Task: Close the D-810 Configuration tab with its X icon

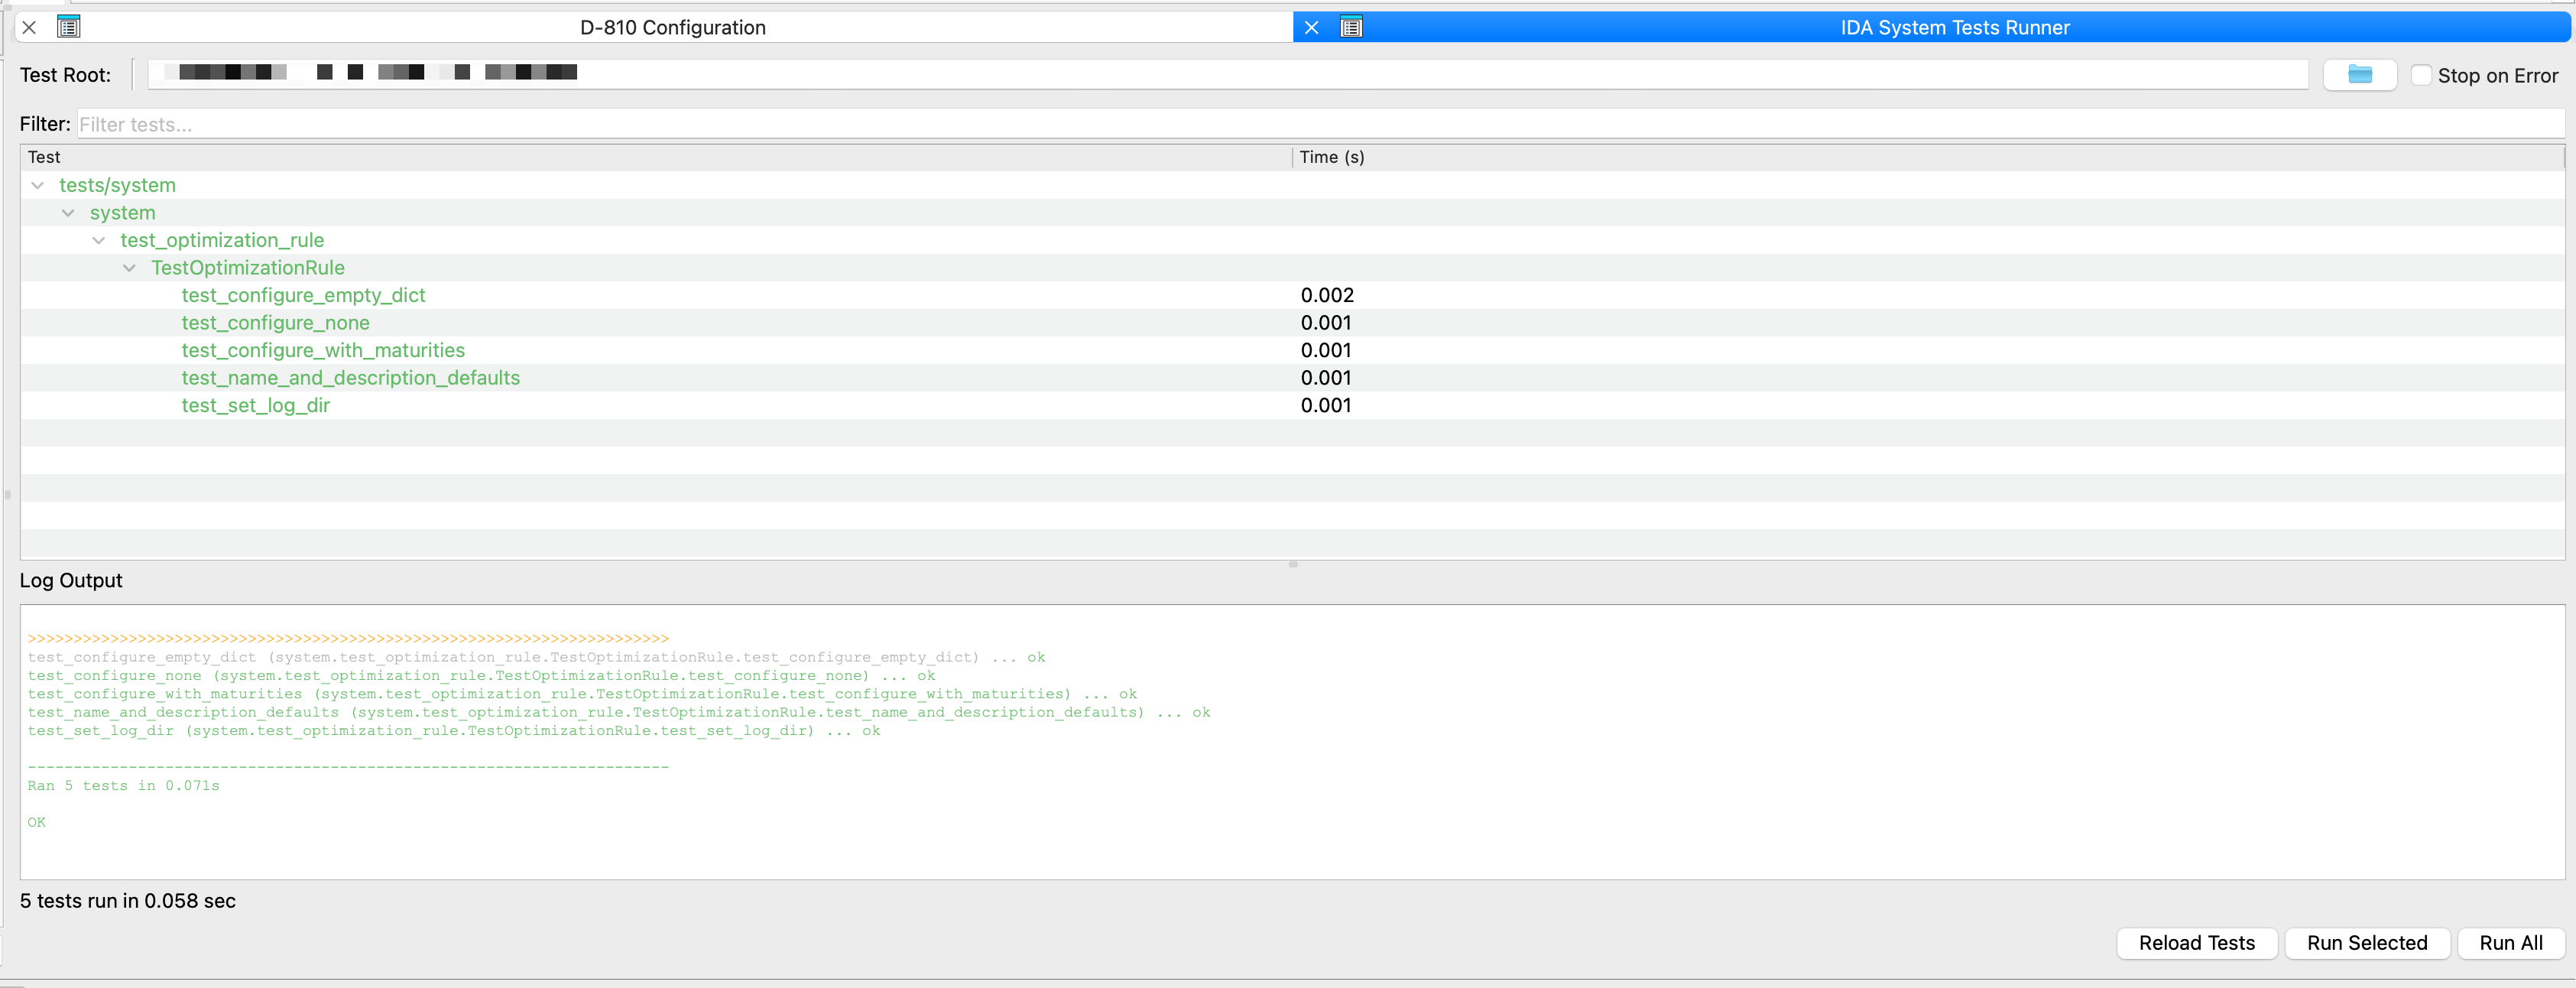Action: click(29, 27)
